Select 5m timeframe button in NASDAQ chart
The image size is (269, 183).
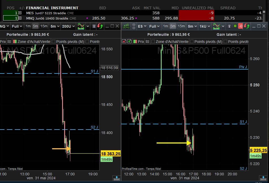(35, 26)
